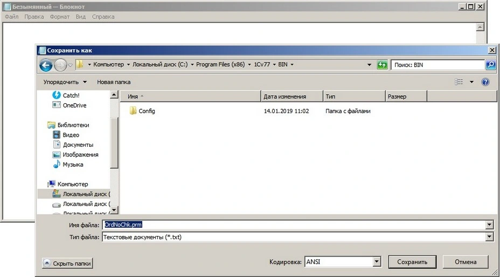Open the Формат menu in Notepad
Viewport: 500px width, 277px height.
click(59, 17)
